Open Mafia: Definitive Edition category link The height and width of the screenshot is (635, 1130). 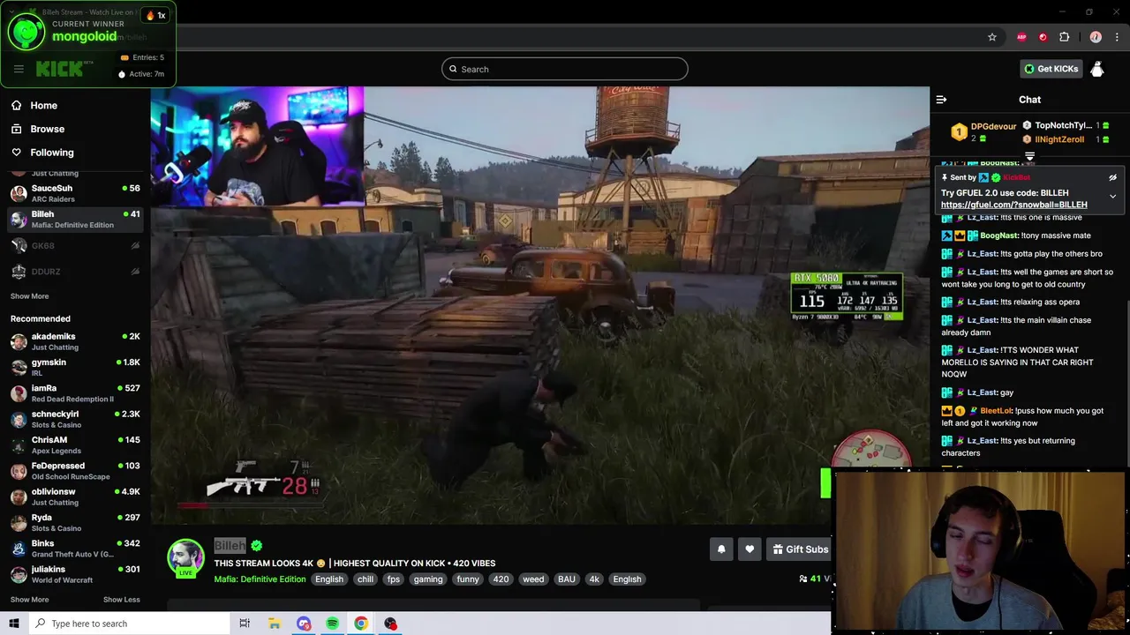[x=260, y=579]
